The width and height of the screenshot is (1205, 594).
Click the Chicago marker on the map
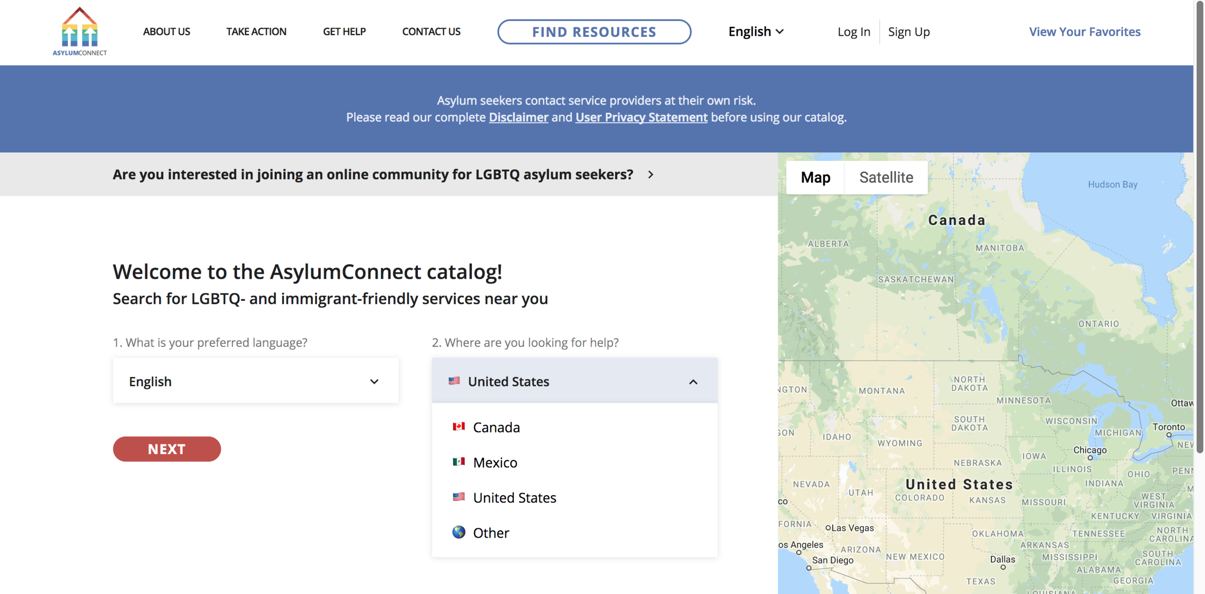(1090, 457)
